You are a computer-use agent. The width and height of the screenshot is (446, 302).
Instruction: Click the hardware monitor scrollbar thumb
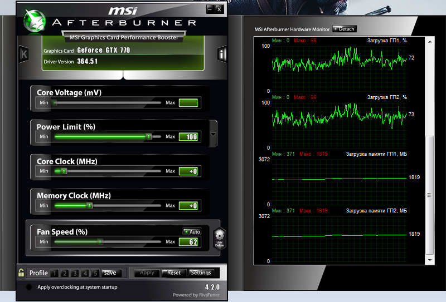pyautogui.click(x=429, y=195)
